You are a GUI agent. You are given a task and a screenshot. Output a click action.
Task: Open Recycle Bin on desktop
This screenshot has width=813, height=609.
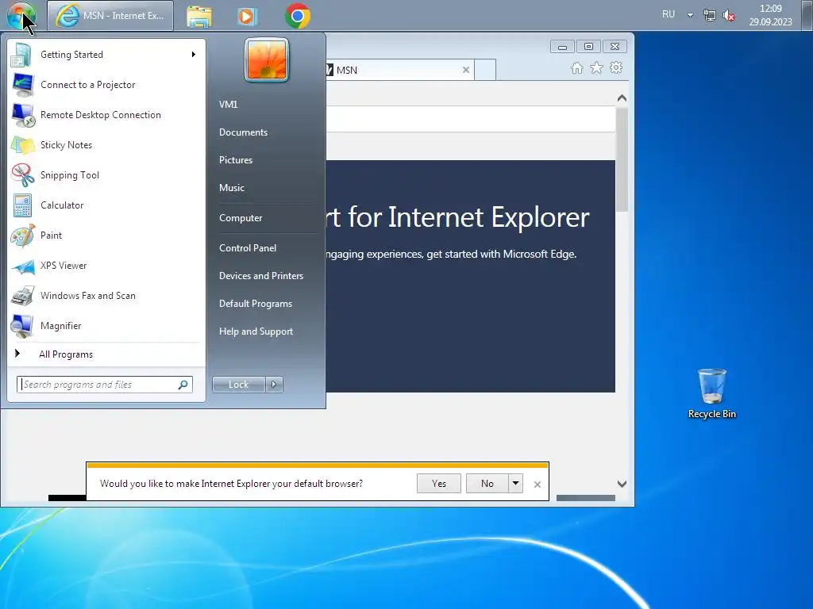click(712, 393)
